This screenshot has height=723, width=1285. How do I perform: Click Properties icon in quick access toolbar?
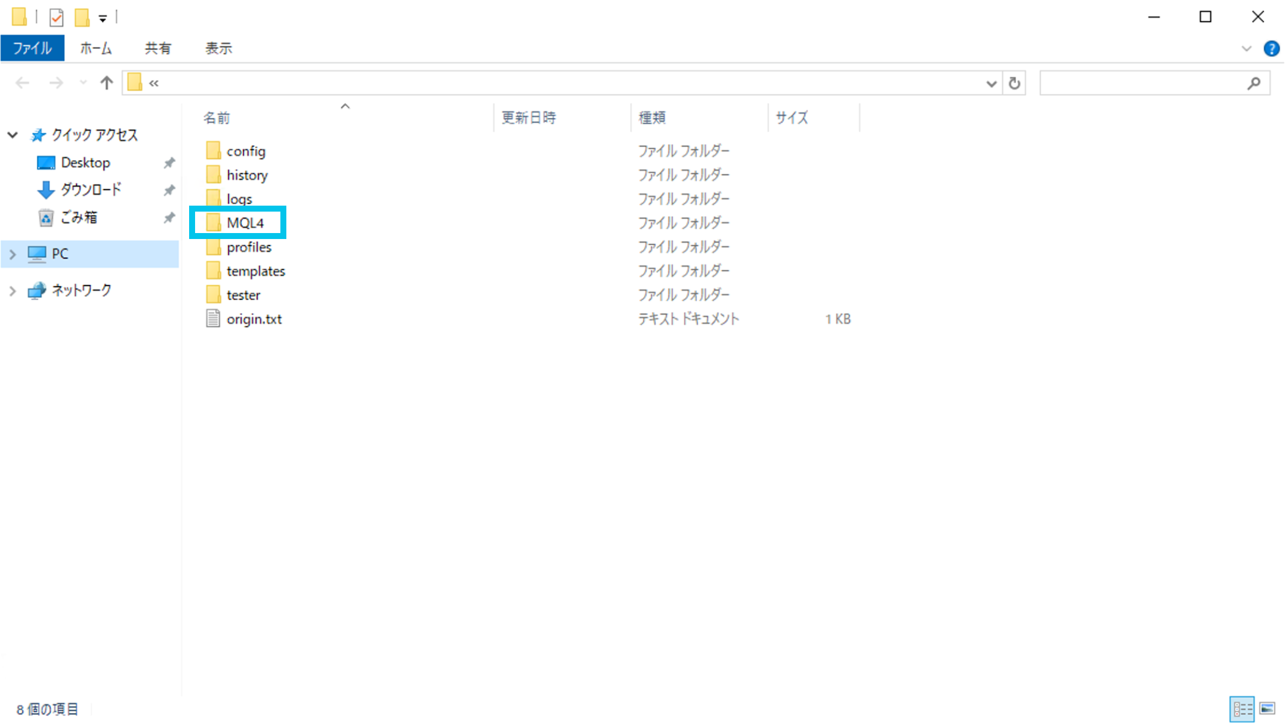(57, 17)
